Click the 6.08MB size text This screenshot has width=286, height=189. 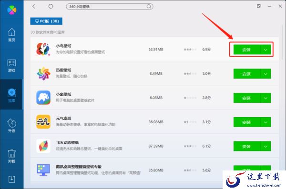click(x=156, y=98)
